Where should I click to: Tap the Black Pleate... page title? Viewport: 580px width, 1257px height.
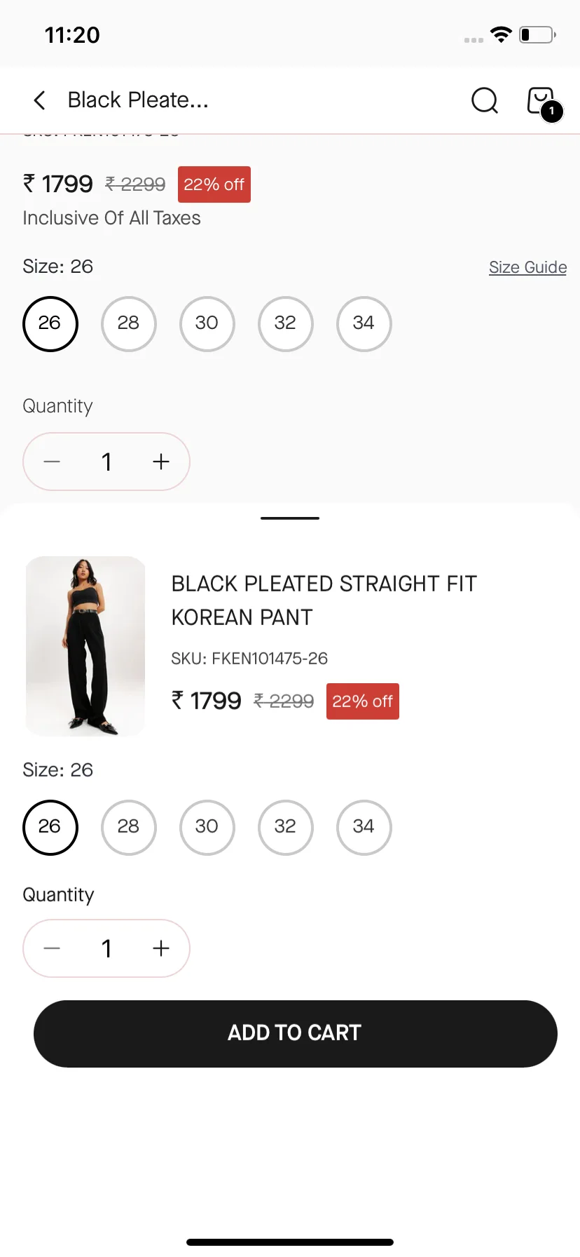[x=138, y=100]
